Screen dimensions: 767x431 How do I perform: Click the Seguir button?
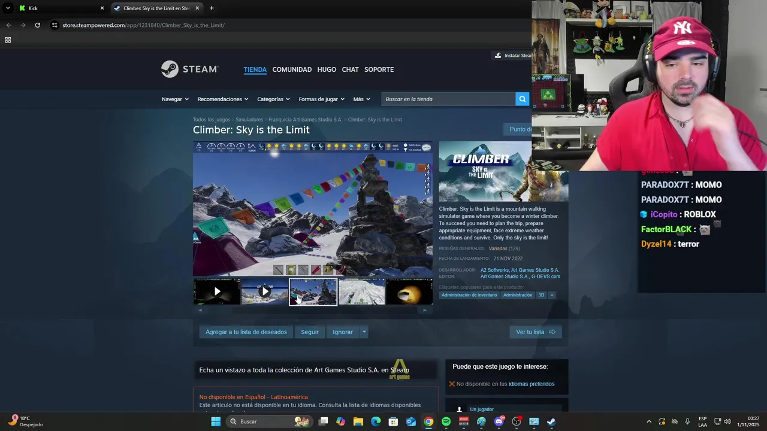310,332
